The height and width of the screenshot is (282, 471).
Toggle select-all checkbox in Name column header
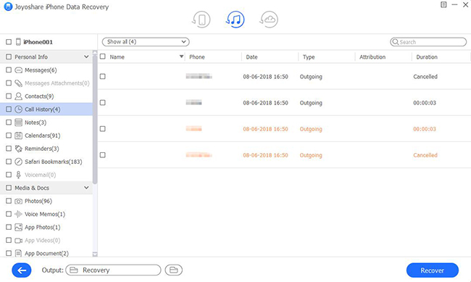[103, 57]
